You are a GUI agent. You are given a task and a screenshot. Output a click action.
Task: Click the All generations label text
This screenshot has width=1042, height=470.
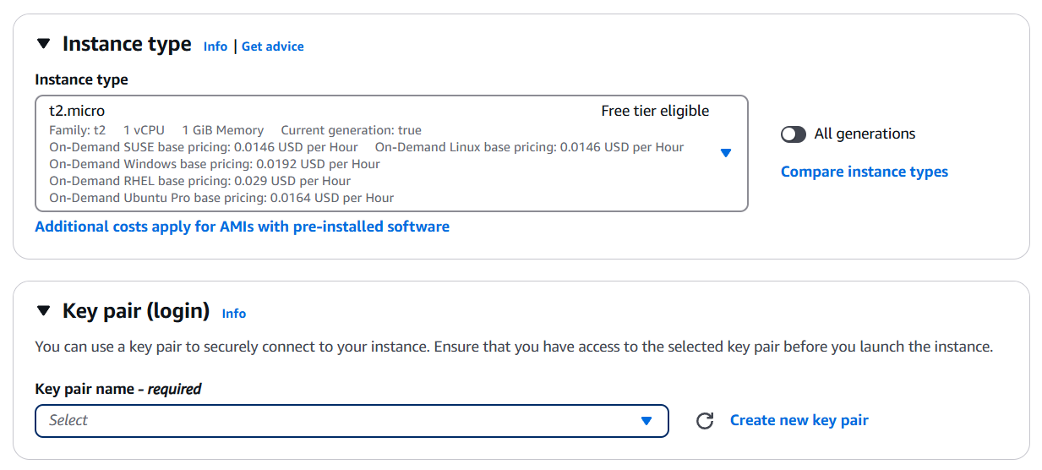pyautogui.click(x=865, y=134)
